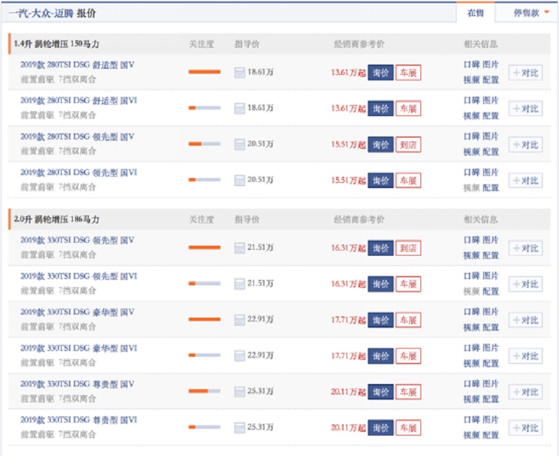Click 询价 for 330TSI 豪华型 国V
This screenshot has height=456, width=559.
click(x=380, y=320)
